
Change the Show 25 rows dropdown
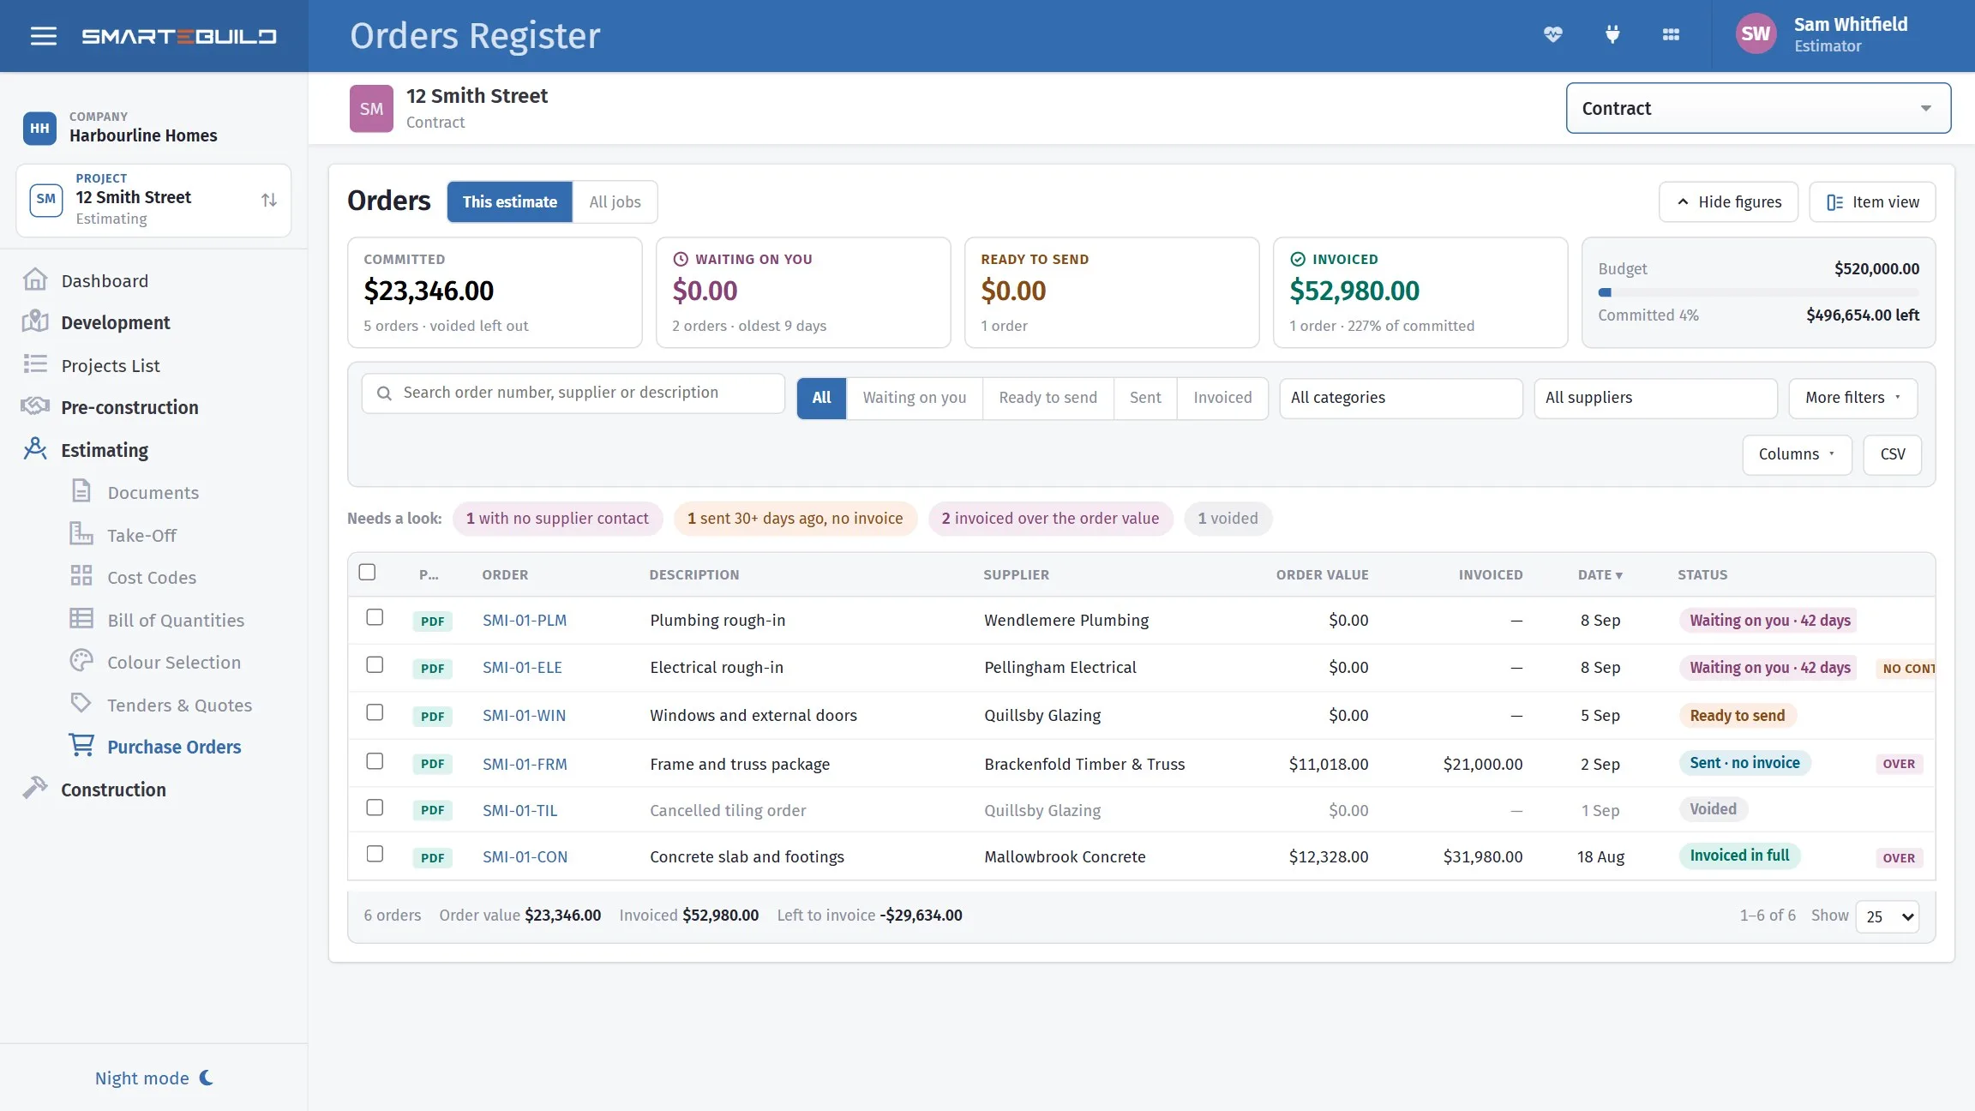[x=1887, y=916]
